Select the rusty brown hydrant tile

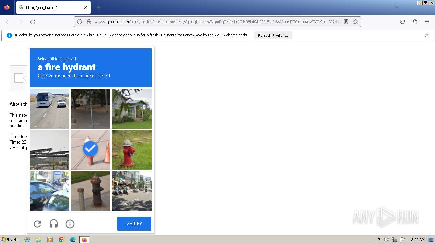(90, 191)
